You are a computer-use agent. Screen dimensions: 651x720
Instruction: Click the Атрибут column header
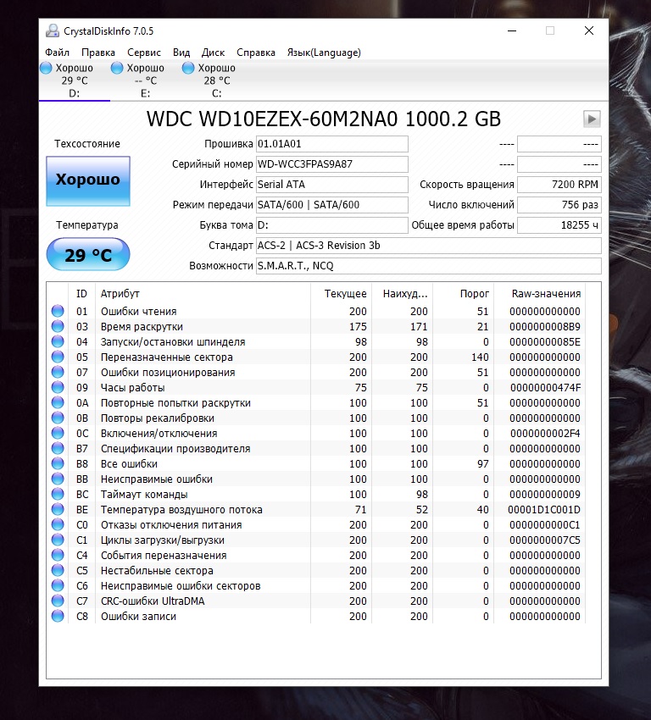tap(203, 293)
